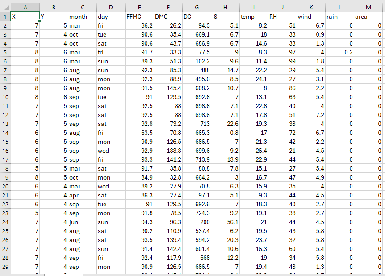Click the DC value 488 cell
This screenshot has height=276, width=385.
pyautogui.click(x=197, y=70)
